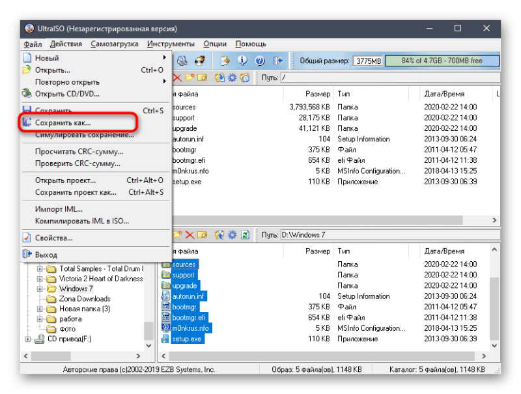Open the Опции menu
The width and height of the screenshot is (521, 394).
[x=215, y=44]
